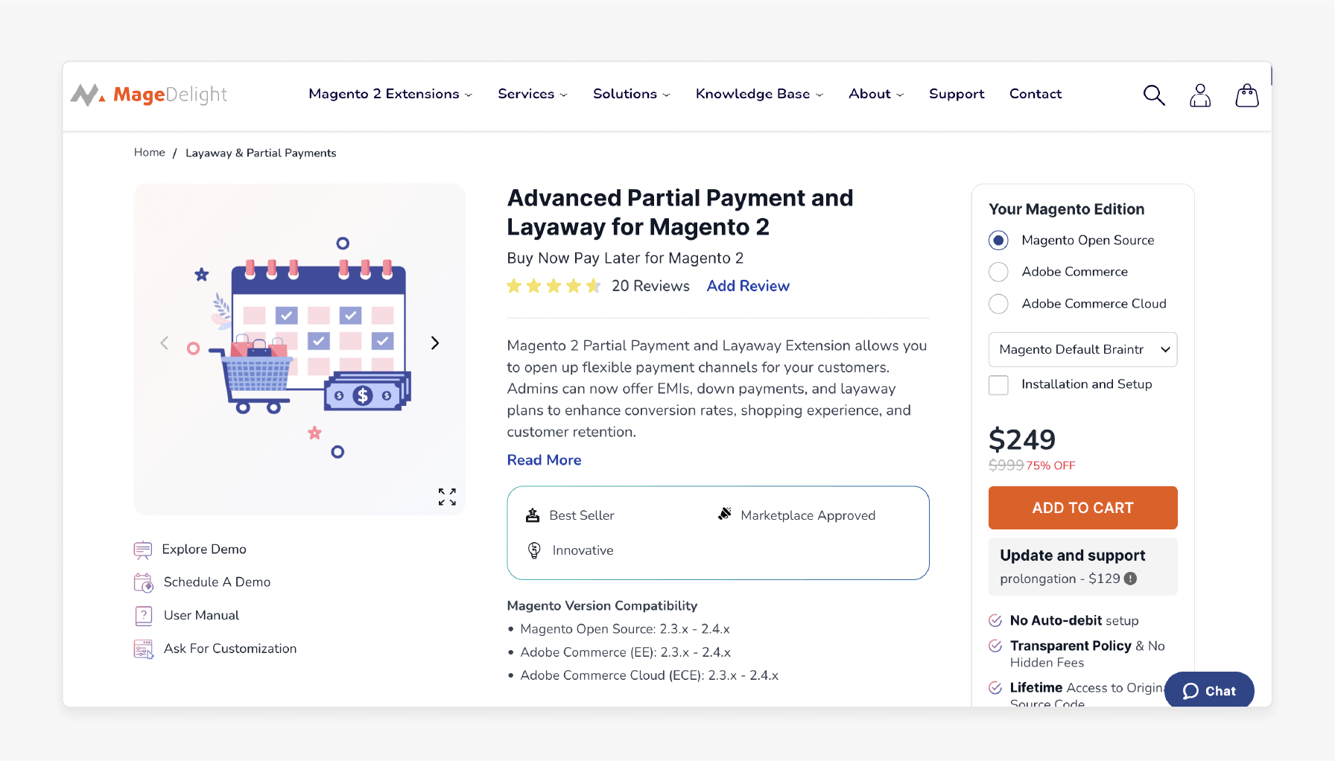Click Update and support prolongation box

(1082, 567)
